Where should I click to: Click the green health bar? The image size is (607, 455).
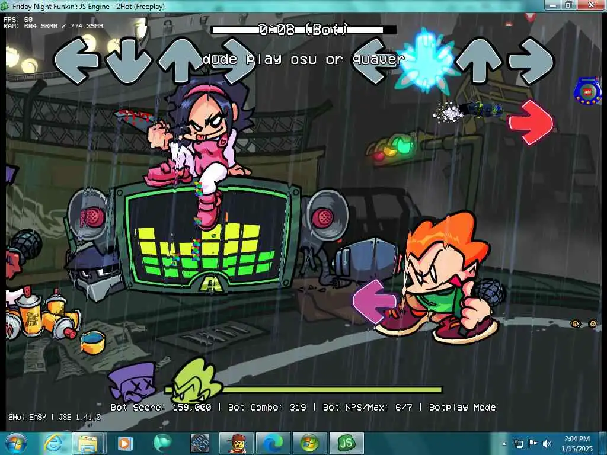click(304, 390)
